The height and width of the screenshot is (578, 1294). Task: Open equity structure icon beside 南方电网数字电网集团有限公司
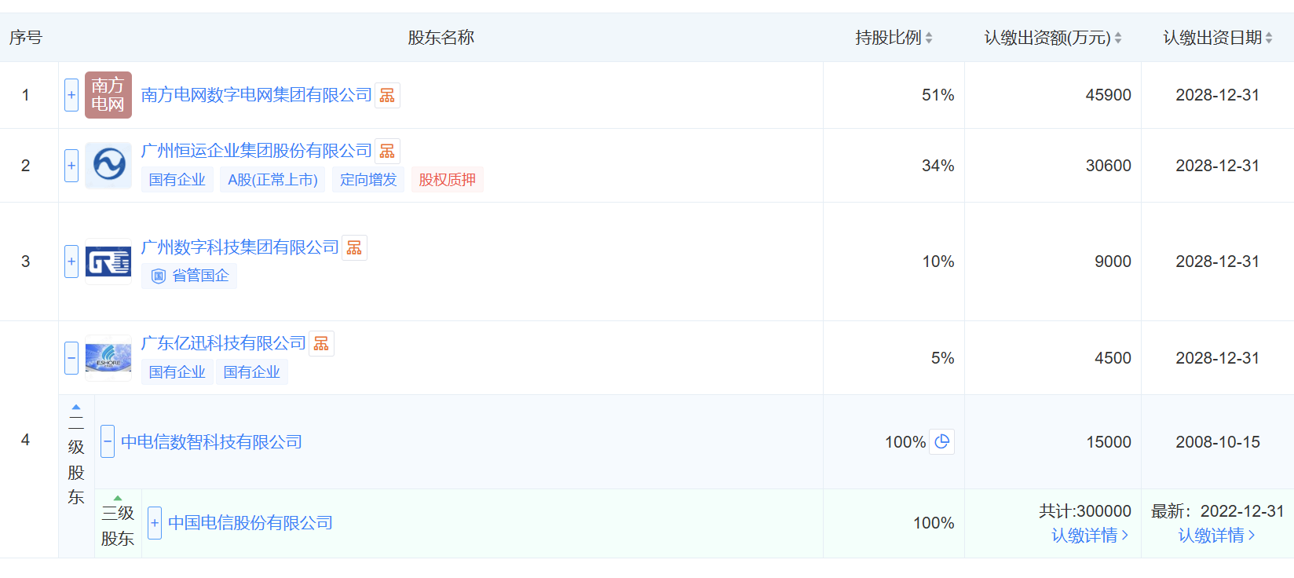[387, 95]
